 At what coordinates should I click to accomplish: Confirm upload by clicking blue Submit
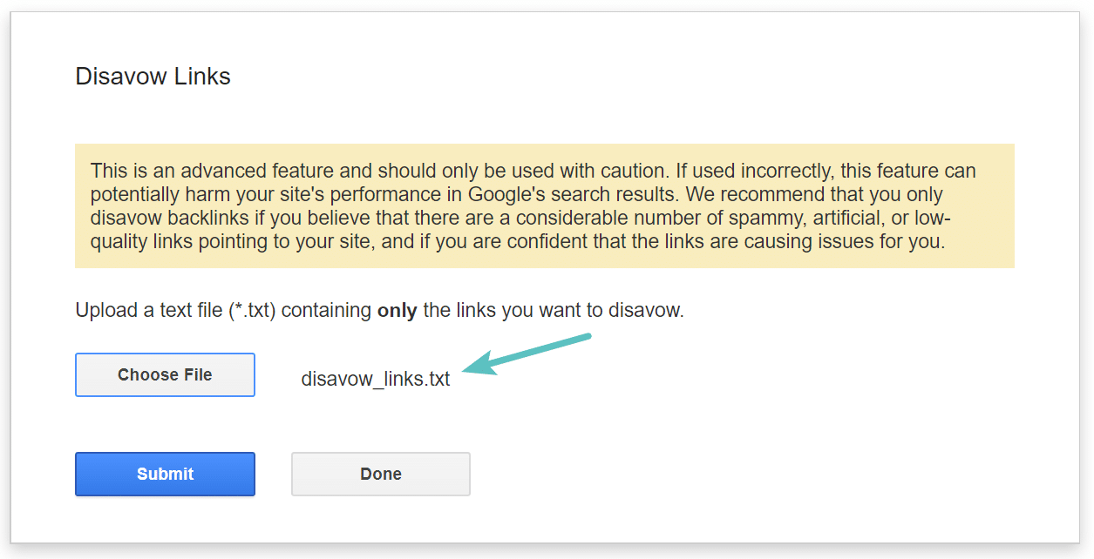point(165,474)
